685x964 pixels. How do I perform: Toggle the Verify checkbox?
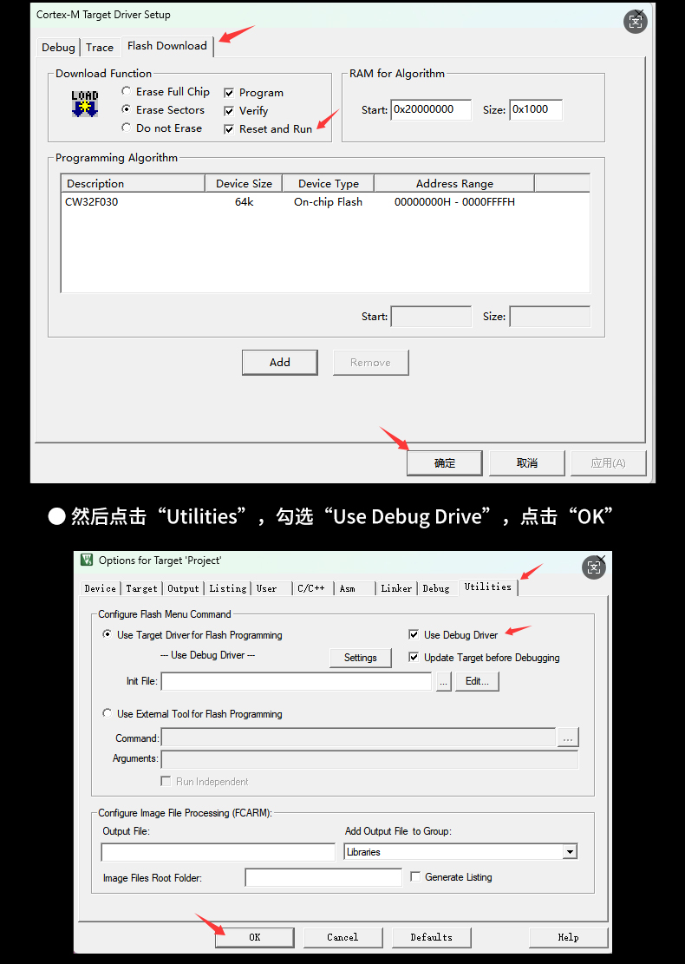click(229, 111)
